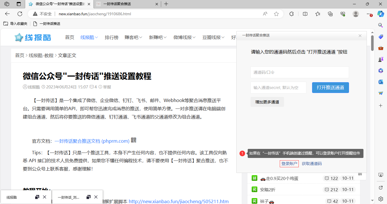The width and height of the screenshot is (387, 204).
Task: Open the sidebar Shopping tag icon
Action: [x=381, y=37]
